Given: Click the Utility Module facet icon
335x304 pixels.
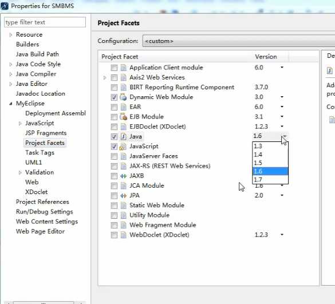Looking at the screenshot, I should click(x=123, y=215).
